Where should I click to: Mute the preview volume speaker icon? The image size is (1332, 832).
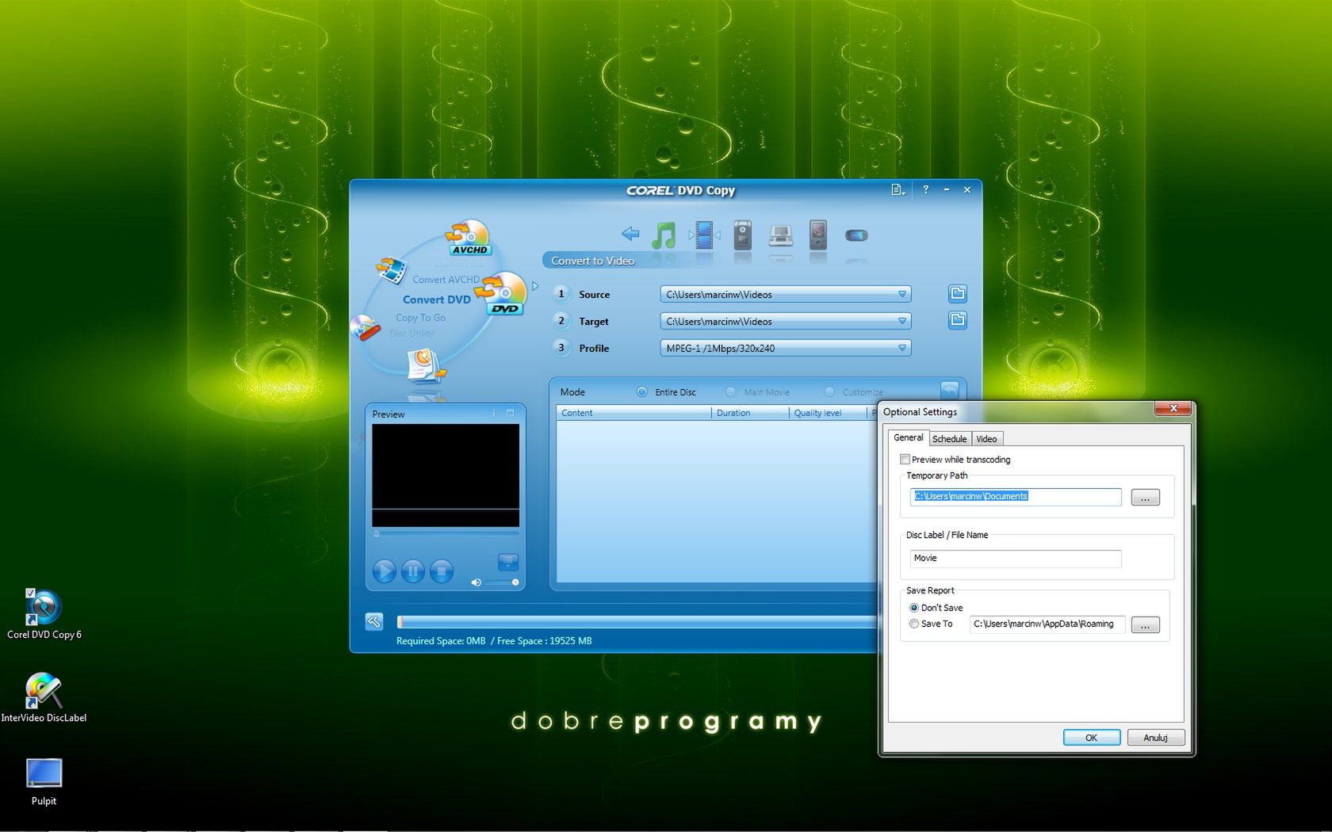[476, 582]
